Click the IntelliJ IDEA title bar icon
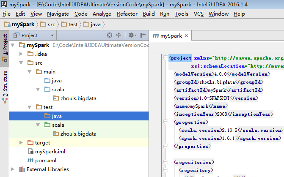The width and height of the screenshot is (284, 177). point(4,4)
